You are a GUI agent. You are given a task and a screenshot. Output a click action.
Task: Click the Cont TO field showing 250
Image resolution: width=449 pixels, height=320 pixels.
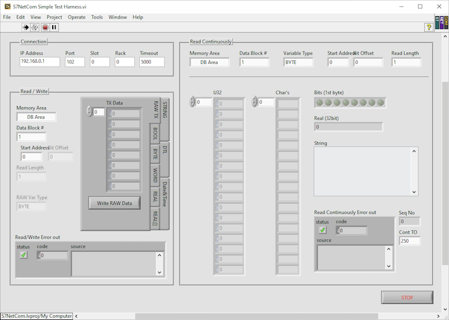pos(410,241)
